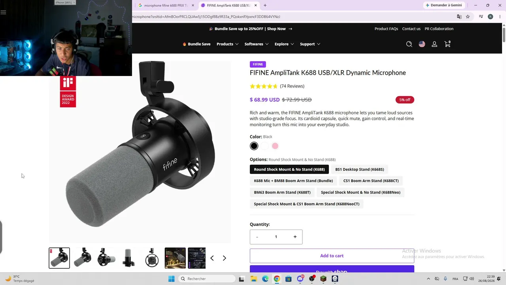Open the Chrome three-dot menu
506x285 pixels.
point(500,17)
